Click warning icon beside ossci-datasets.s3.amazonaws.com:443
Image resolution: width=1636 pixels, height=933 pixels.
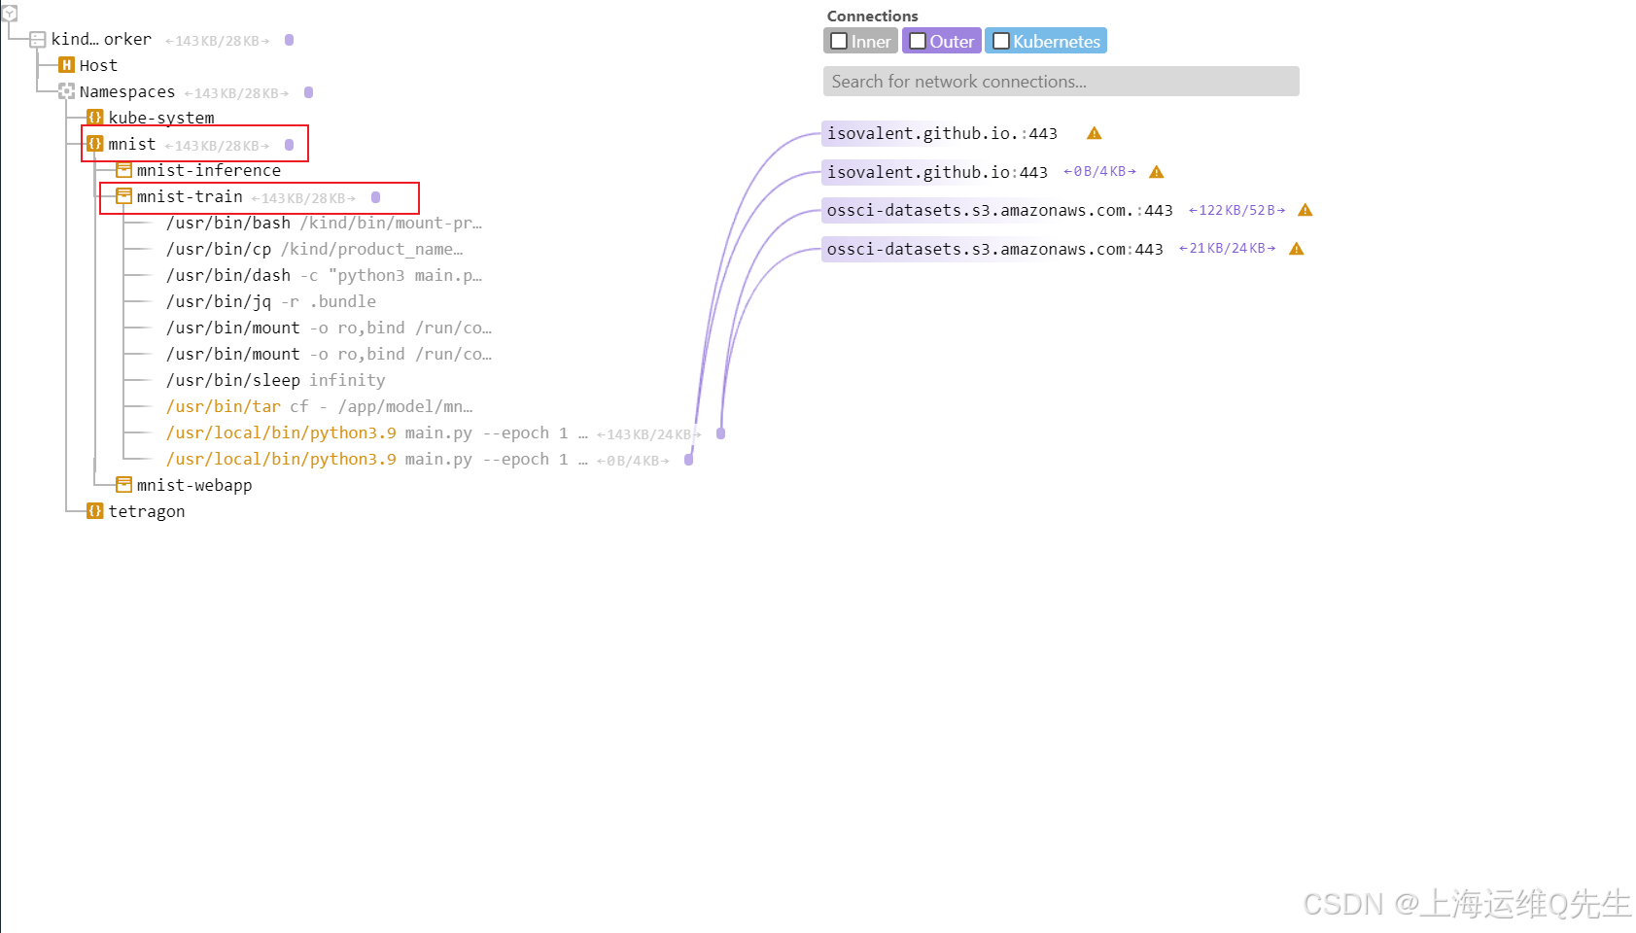pyautogui.click(x=1296, y=249)
